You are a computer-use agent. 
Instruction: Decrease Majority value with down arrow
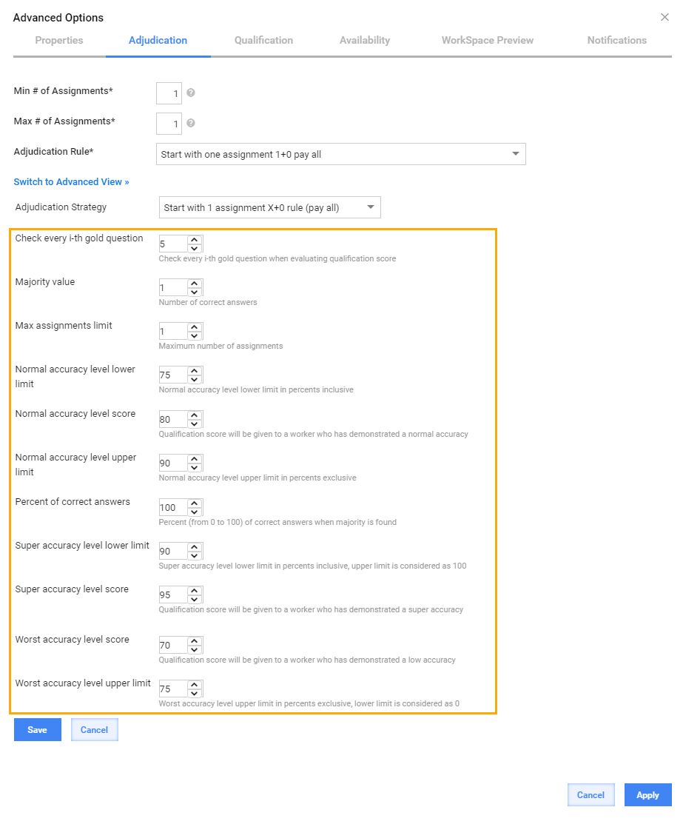(x=195, y=292)
